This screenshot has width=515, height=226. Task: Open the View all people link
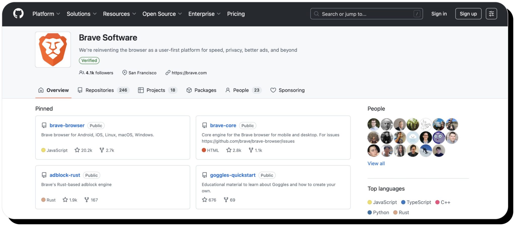click(376, 163)
